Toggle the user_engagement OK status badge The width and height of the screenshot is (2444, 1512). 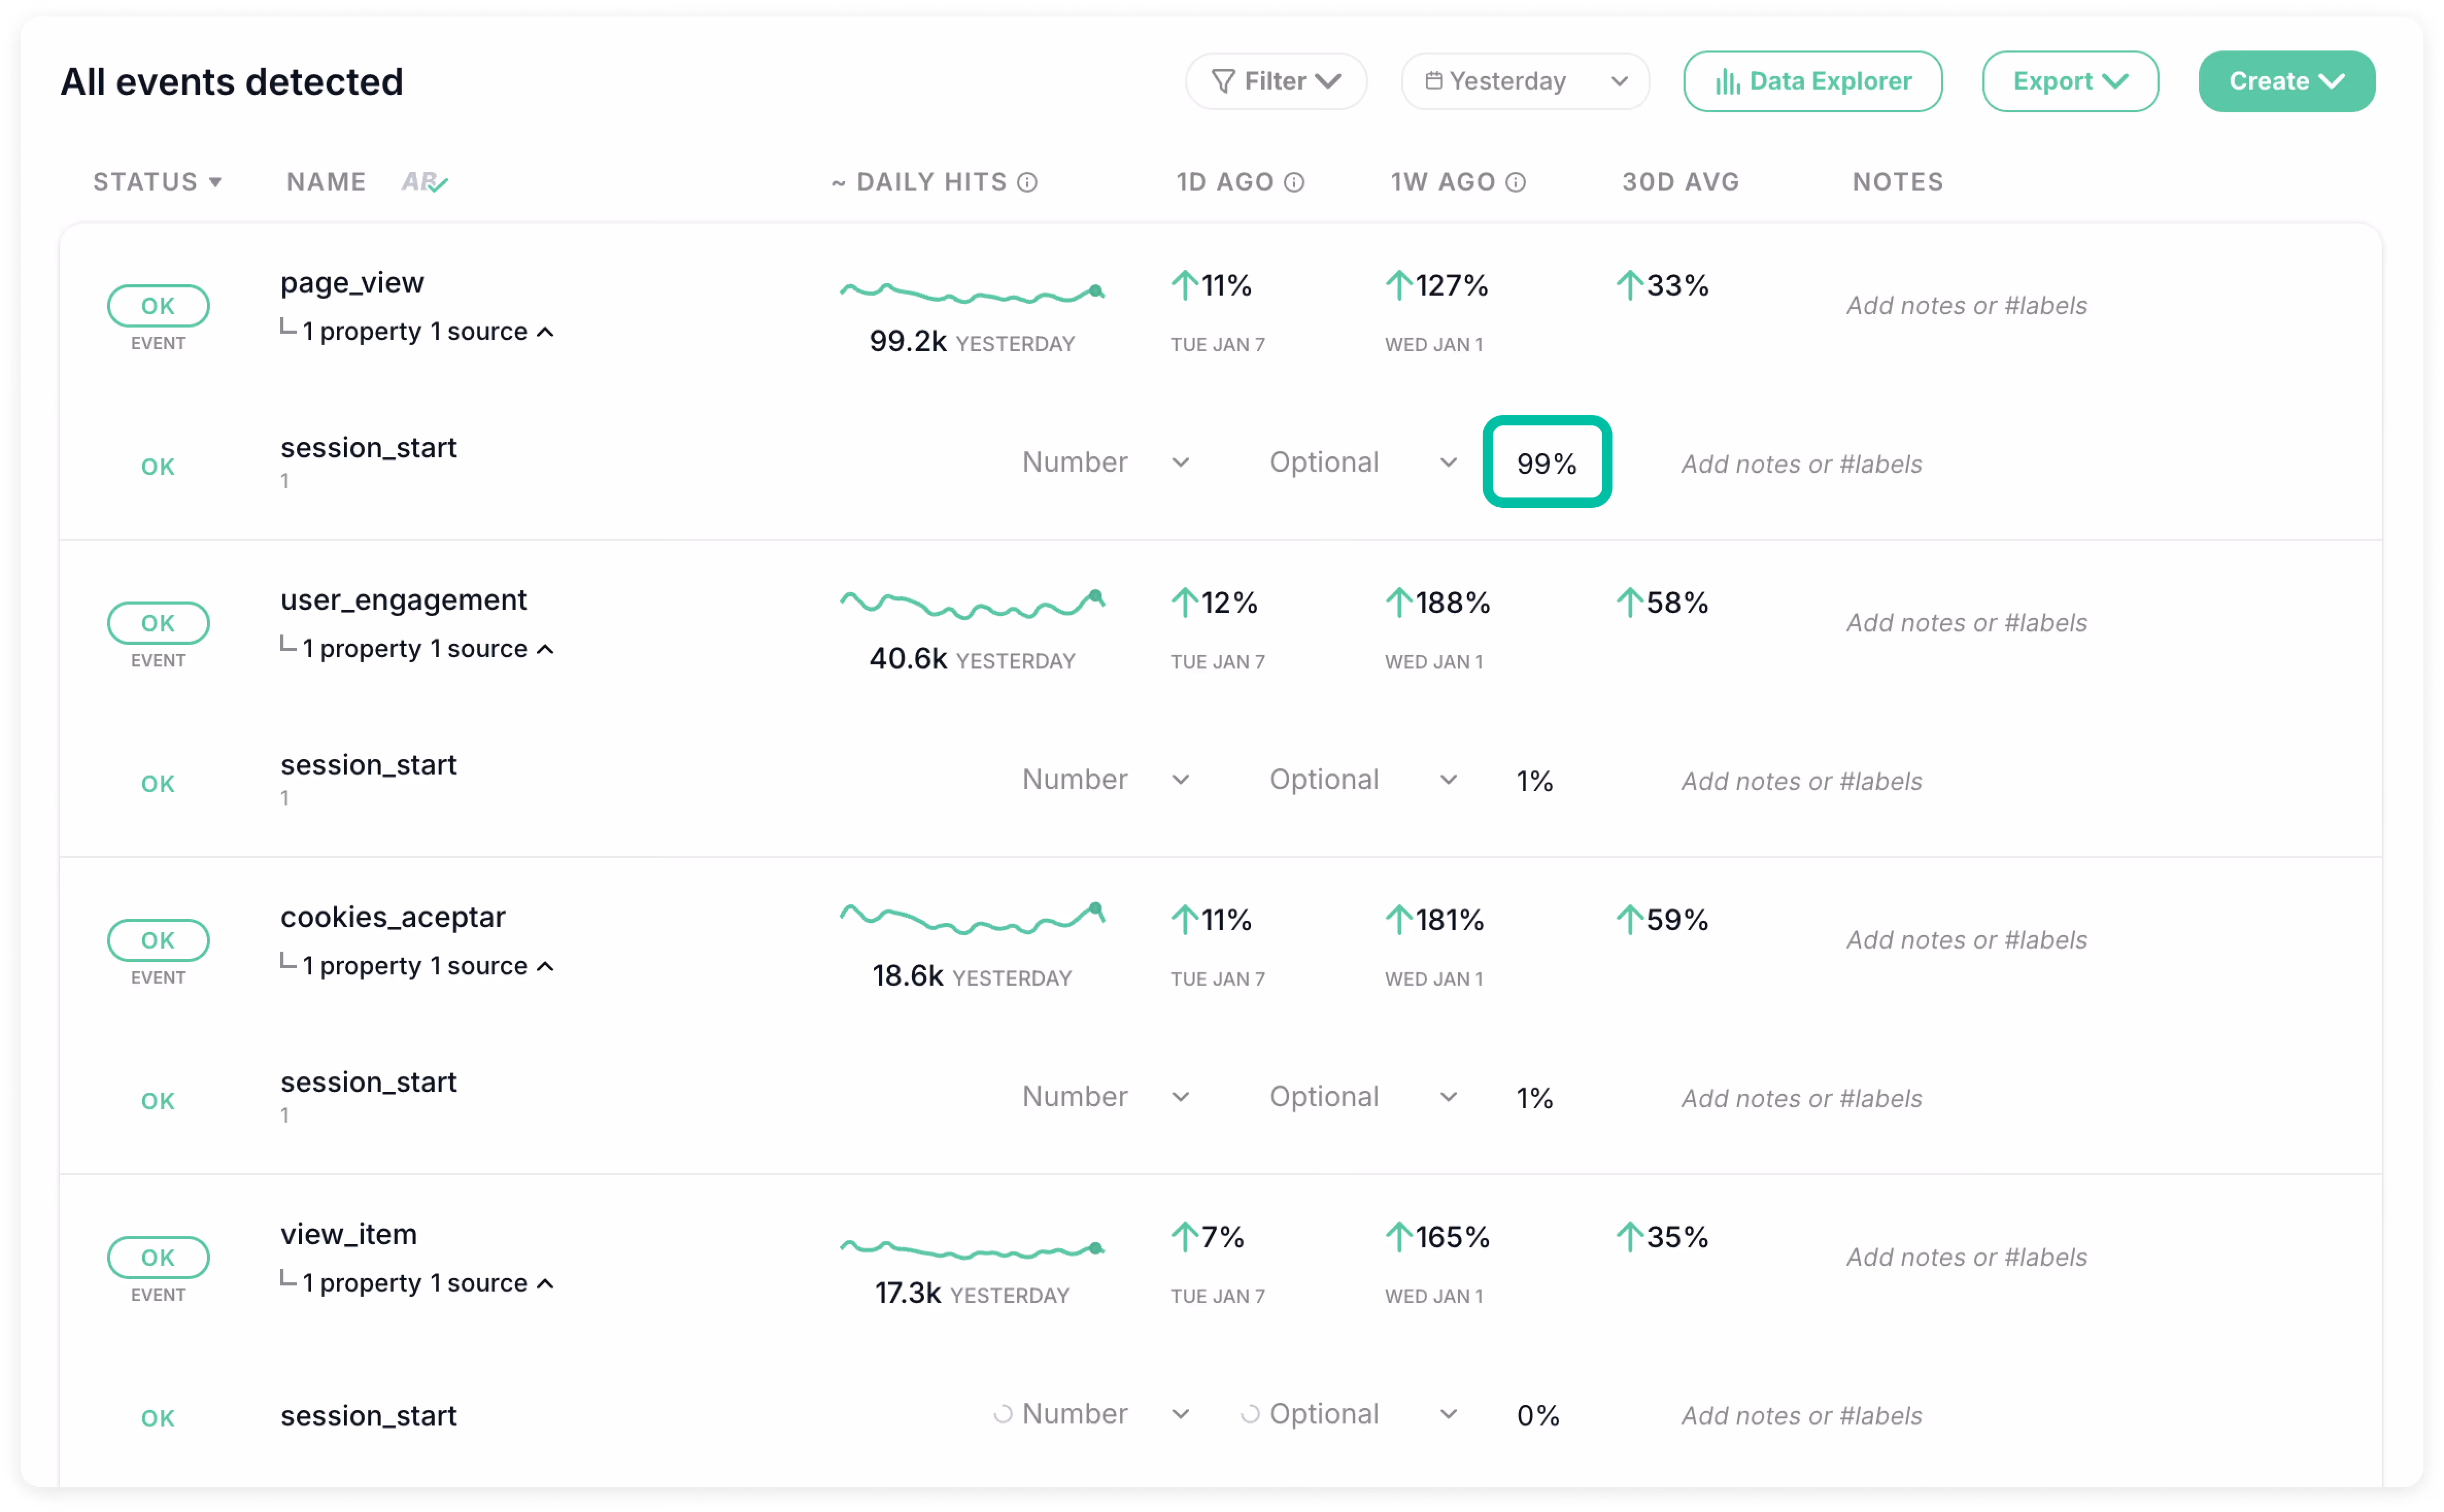click(x=158, y=623)
